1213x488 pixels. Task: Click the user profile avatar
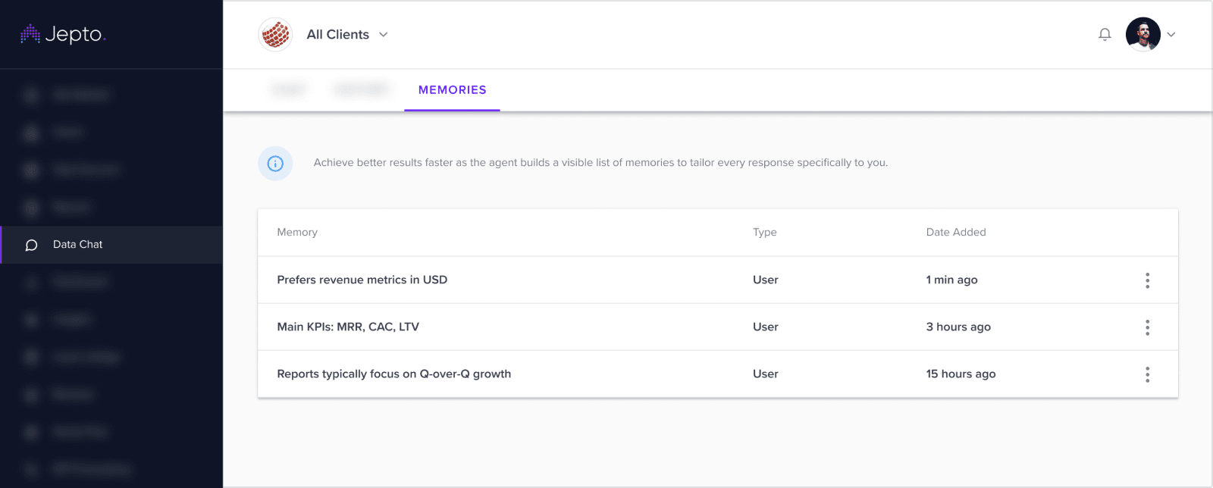pyautogui.click(x=1142, y=34)
